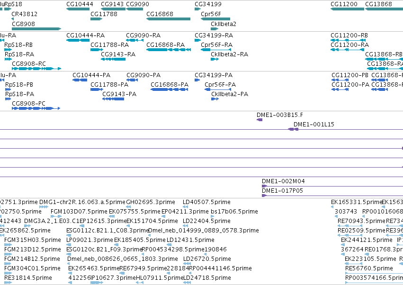This screenshot has height=285, width=403.
Task: Select transcript Cpr56F-RA
Action: [216, 50]
